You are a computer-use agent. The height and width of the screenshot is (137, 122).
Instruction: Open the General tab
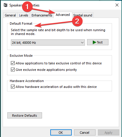point(10,15)
